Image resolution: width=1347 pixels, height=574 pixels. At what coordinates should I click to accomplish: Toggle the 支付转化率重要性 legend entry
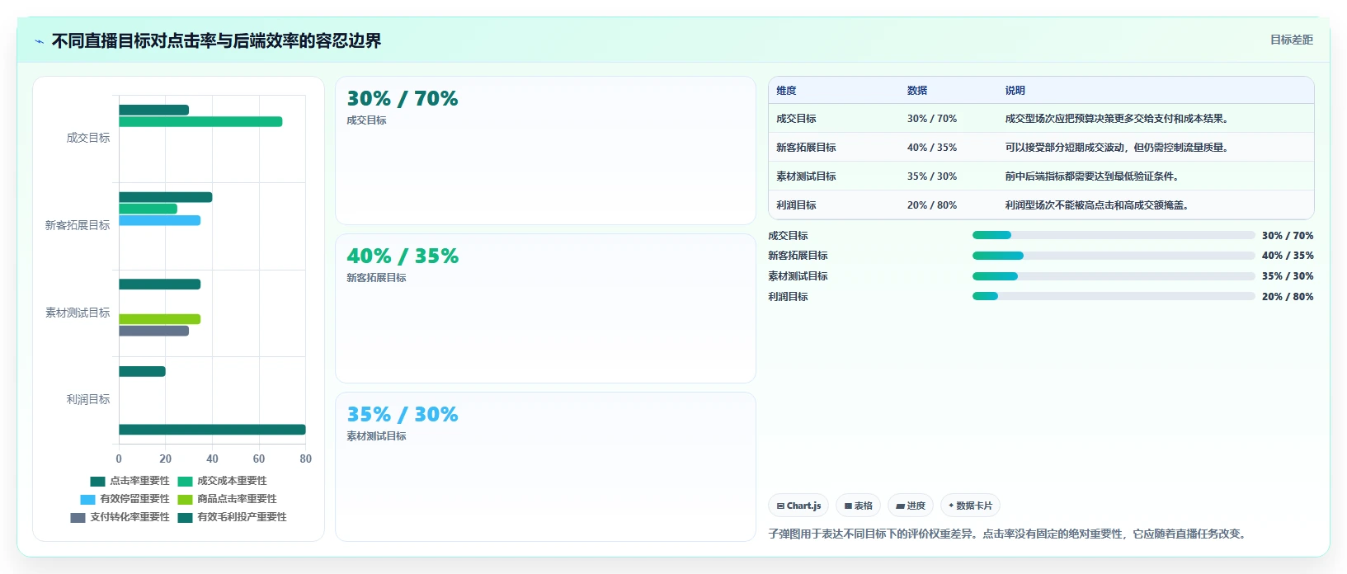[x=120, y=517]
